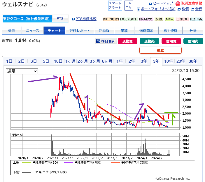Set chart period to 5日
This screenshot has width=205, height=182.
tap(46, 61)
